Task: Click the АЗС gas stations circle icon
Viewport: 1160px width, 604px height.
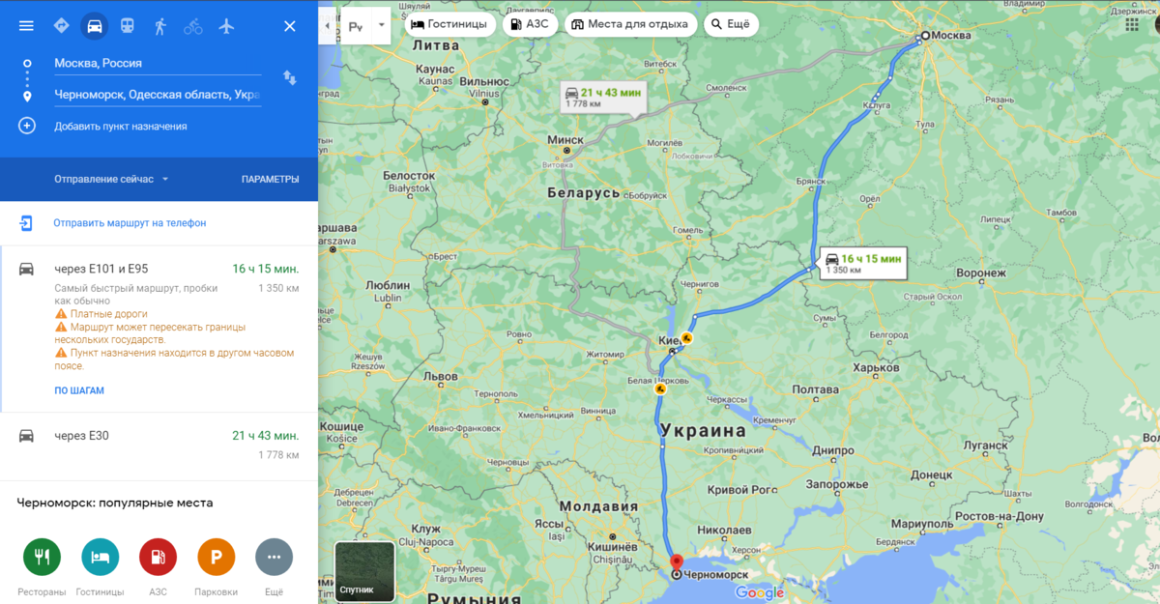Action: pyautogui.click(x=159, y=557)
